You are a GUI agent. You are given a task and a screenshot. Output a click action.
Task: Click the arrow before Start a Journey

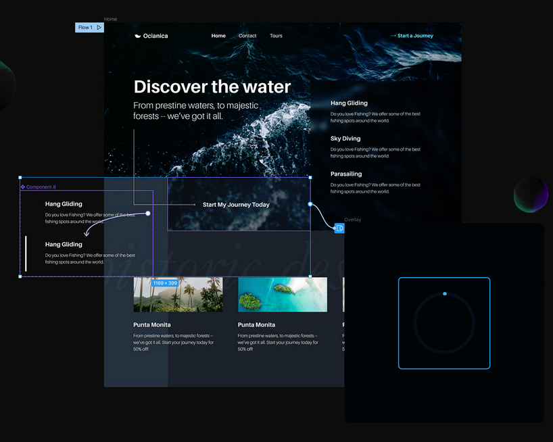click(x=393, y=36)
